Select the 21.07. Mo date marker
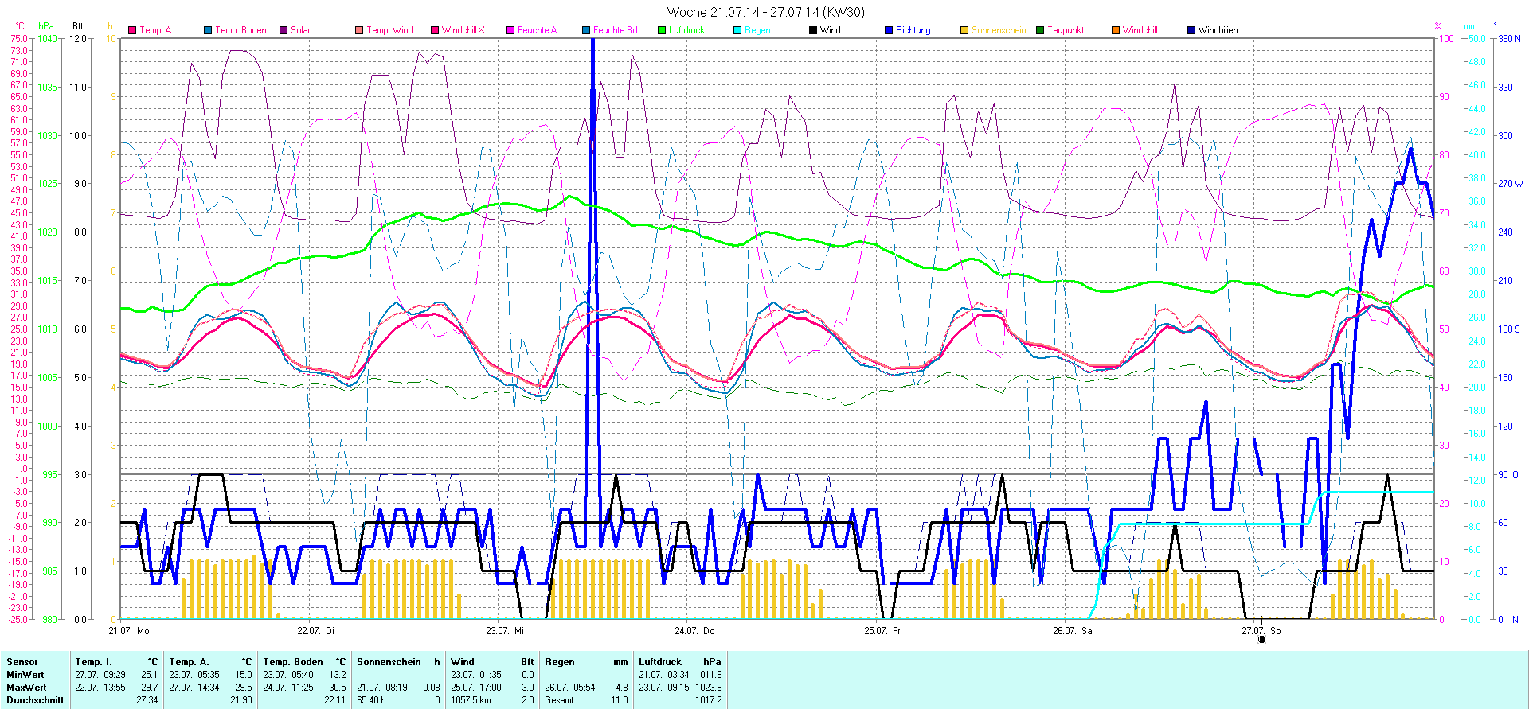The image size is (1529, 709). click(x=129, y=631)
